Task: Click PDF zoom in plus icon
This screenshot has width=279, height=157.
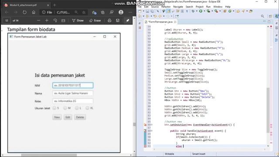Action: tap(47, 20)
